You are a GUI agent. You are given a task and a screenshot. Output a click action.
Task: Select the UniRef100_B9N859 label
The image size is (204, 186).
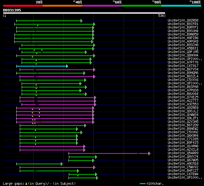(183, 35)
